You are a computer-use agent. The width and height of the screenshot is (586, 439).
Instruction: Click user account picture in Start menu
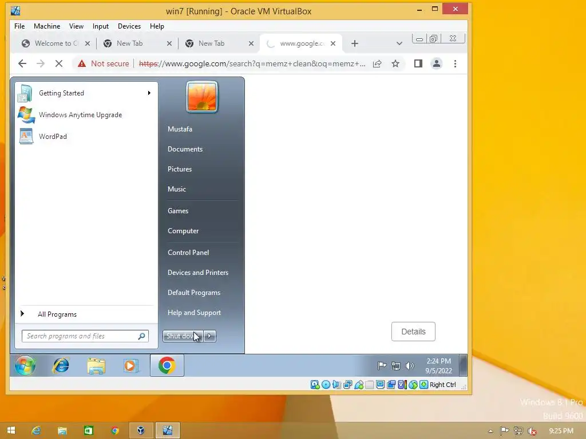202,97
